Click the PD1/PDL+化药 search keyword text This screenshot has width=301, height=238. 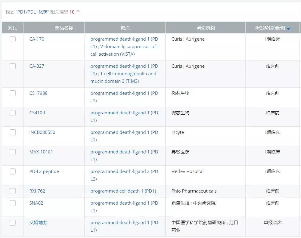coord(32,12)
